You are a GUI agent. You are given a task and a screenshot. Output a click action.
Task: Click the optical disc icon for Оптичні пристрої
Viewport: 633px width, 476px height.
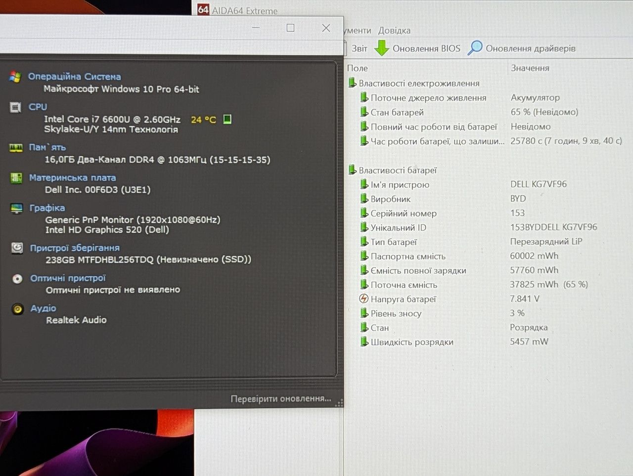[17, 279]
